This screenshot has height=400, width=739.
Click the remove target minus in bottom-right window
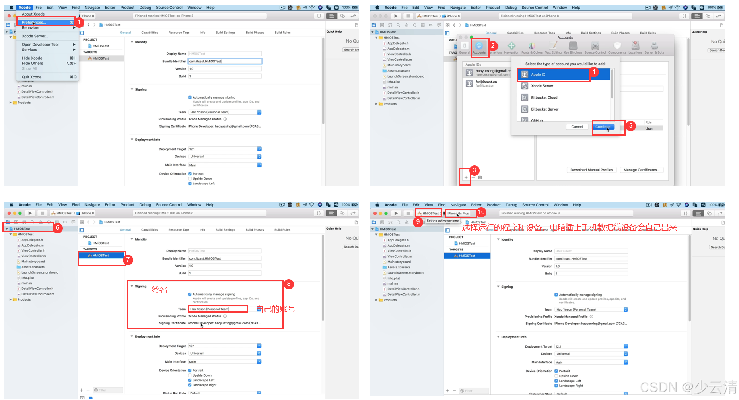click(454, 391)
